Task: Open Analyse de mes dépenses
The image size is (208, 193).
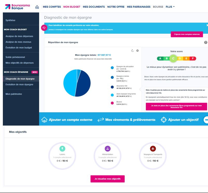Action: [x=19, y=36]
